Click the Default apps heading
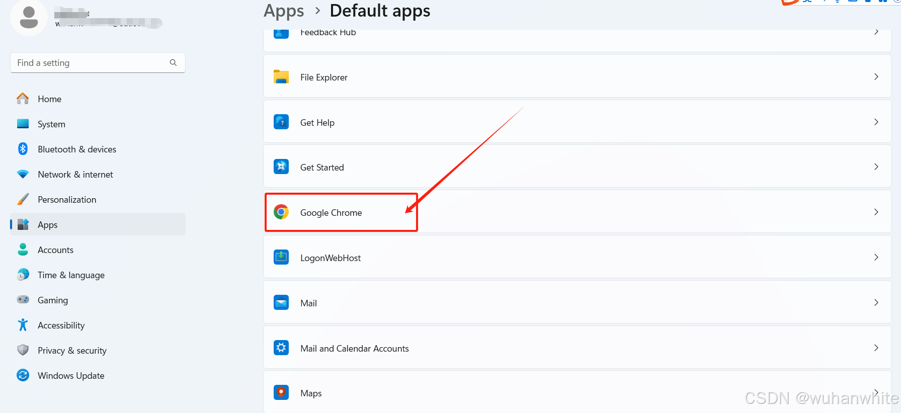Viewport: 901px width, 413px height. (380, 11)
